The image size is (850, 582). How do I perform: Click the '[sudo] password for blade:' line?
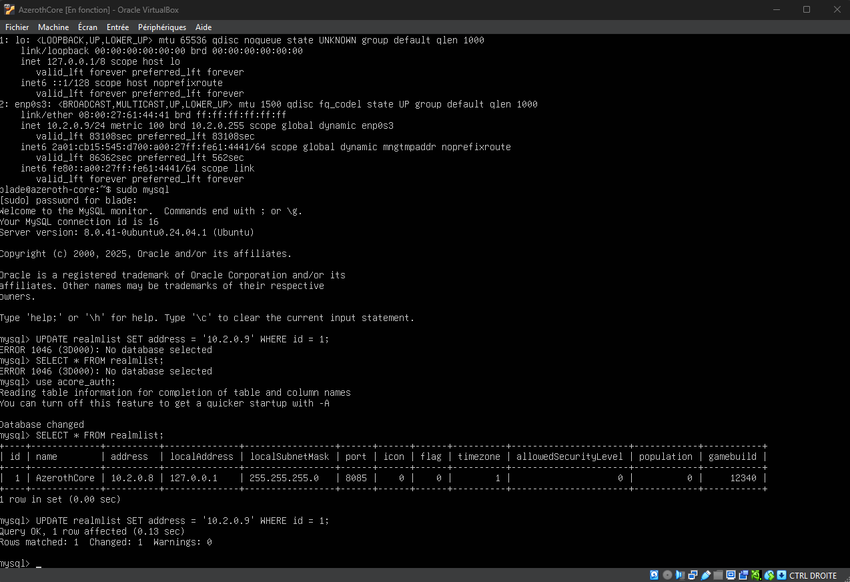tap(68, 200)
